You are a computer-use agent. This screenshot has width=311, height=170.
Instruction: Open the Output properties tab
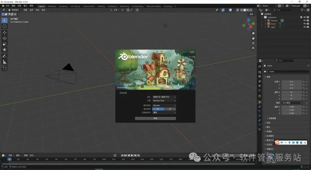(x=260, y=77)
